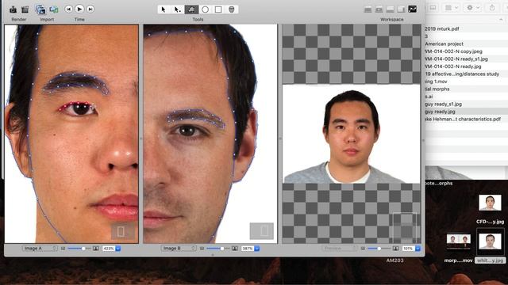Screen dimensions: 508x285
Task: Open the import images icon
Action: (40, 9)
